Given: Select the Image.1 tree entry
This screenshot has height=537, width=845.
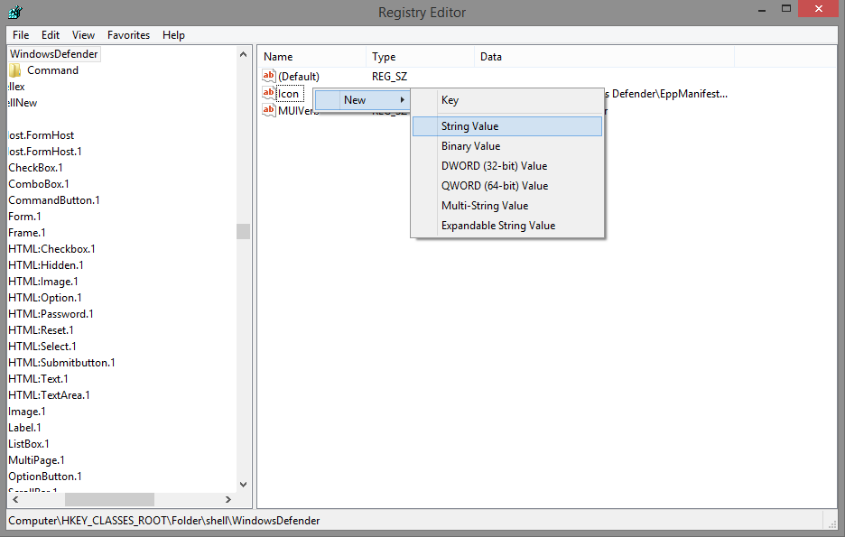Looking at the screenshot, I should pos(27,412).
